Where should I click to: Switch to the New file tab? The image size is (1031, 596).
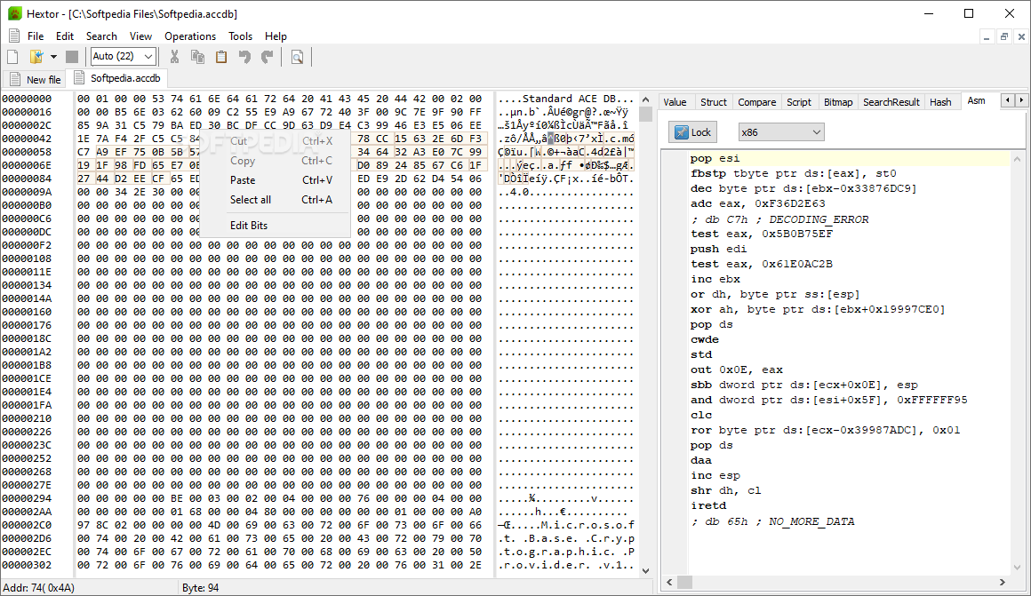36,80
